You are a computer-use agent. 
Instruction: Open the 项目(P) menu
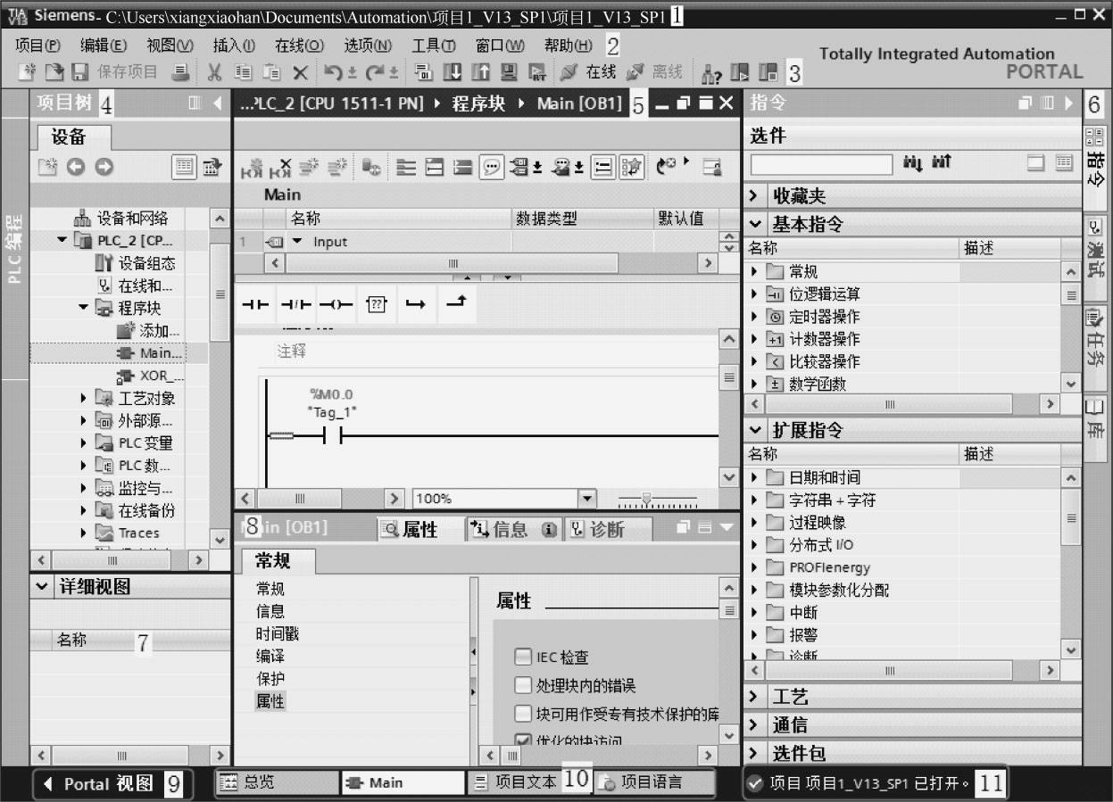point(38,45)
